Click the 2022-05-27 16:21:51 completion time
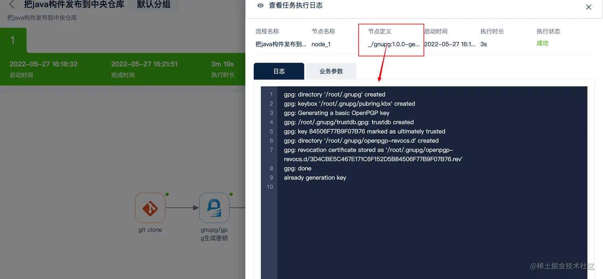Viewport: 603px width, 279px height. pyautogui.click(x=144, y=64)
